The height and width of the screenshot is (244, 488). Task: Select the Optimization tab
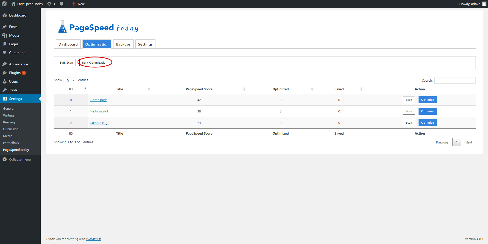click(97, 44)
